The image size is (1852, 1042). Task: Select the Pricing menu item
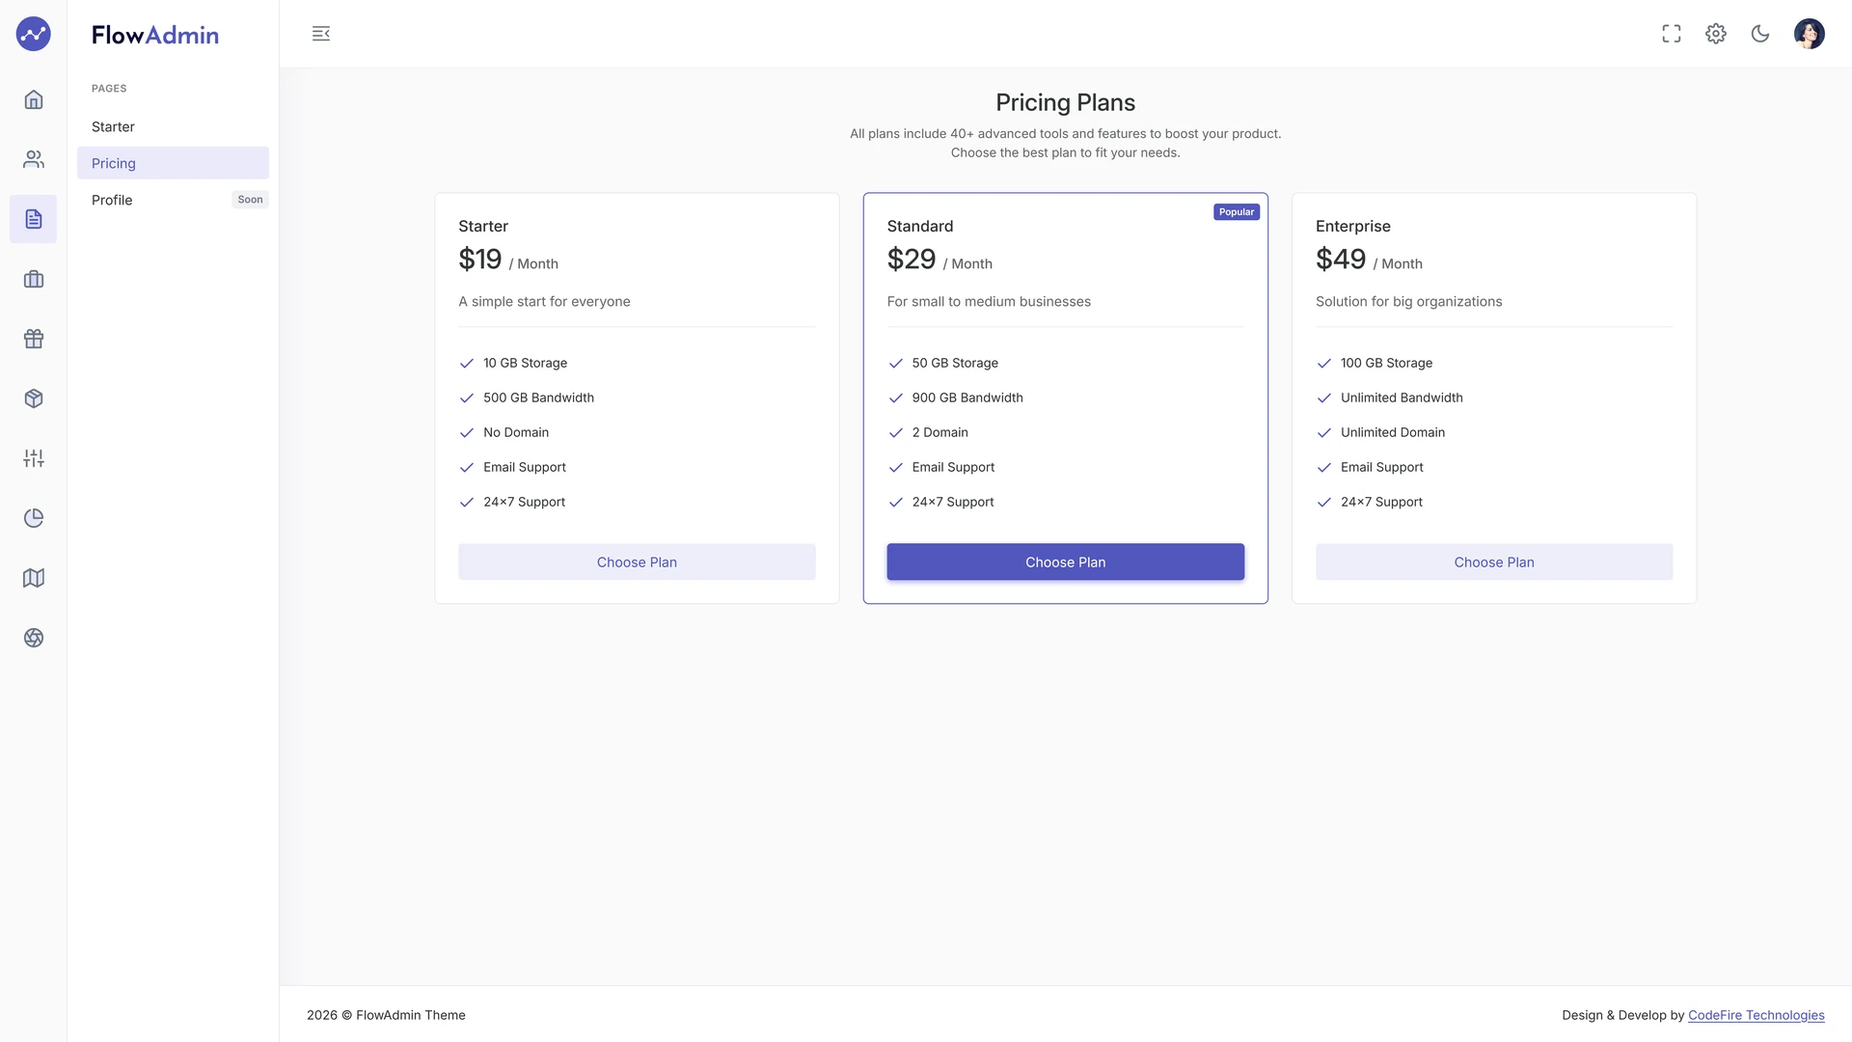(173, 163)
